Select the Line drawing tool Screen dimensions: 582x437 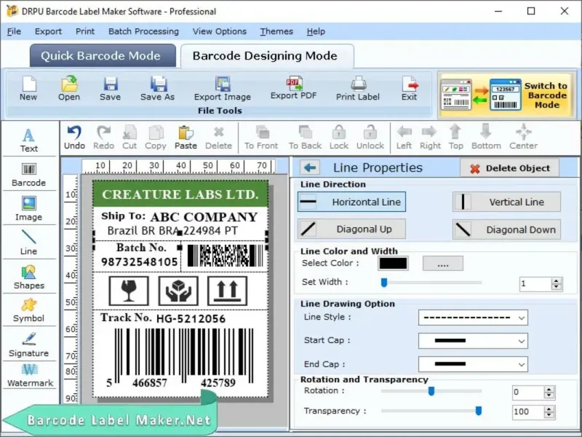29,243
